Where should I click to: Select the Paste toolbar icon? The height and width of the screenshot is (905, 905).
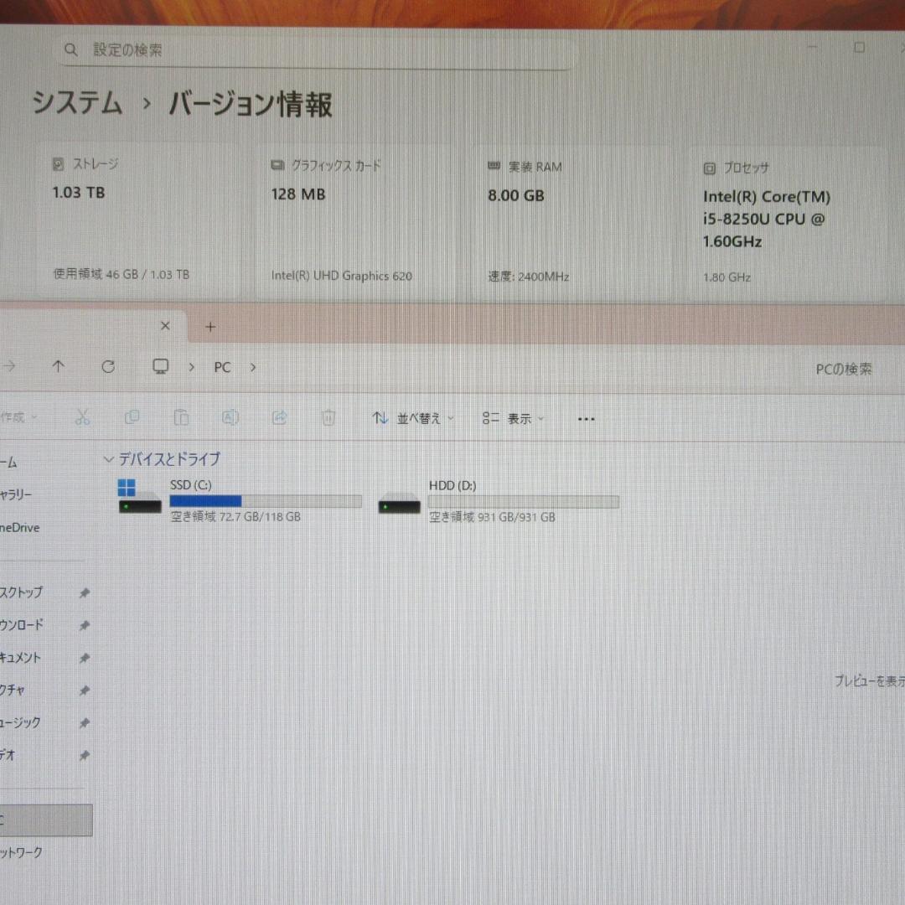tap(181, 416)
